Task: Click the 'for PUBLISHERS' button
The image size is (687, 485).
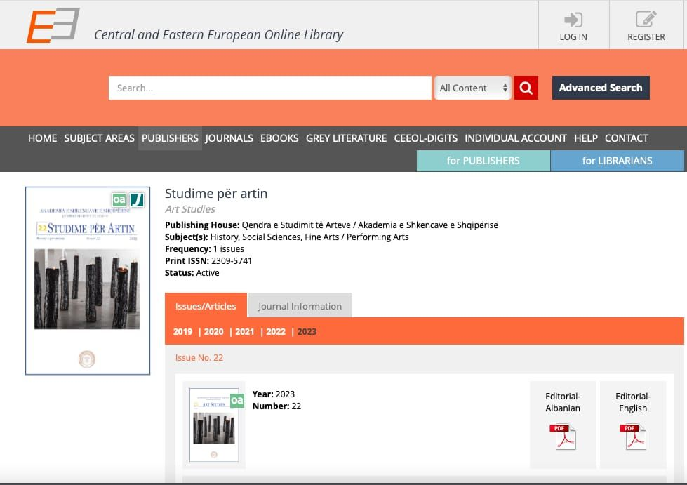Action: pyautogui.click(x=483, y=161)
